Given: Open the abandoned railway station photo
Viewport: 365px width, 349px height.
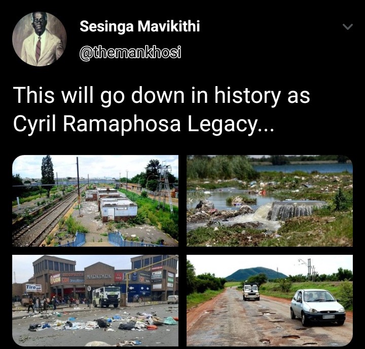Looking at the screenshot, I should pos(95,201).
